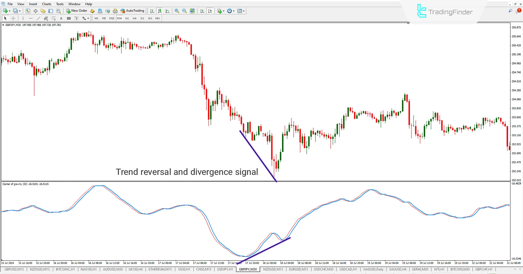Click the Candlestick chart style icon
523x274 pixels.
(160, 11)
